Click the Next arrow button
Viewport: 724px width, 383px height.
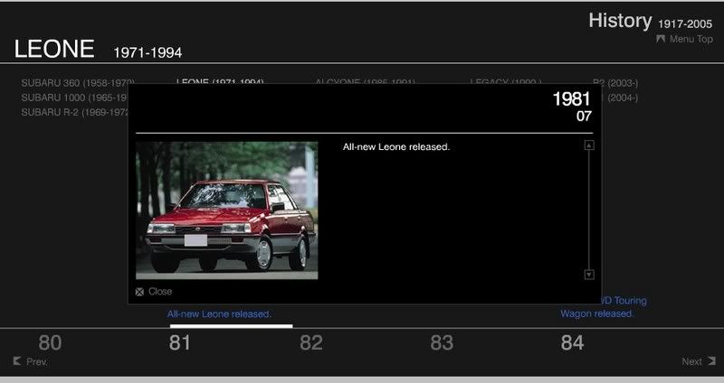coord(699,361)
